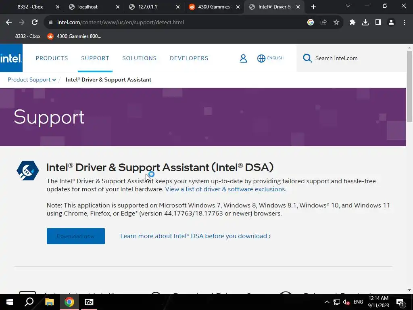Click the Download now button
This screenshot has width=413, height=310.
75,236
